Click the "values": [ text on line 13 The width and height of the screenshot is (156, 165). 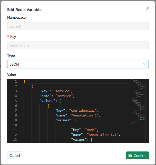[82, 139]
